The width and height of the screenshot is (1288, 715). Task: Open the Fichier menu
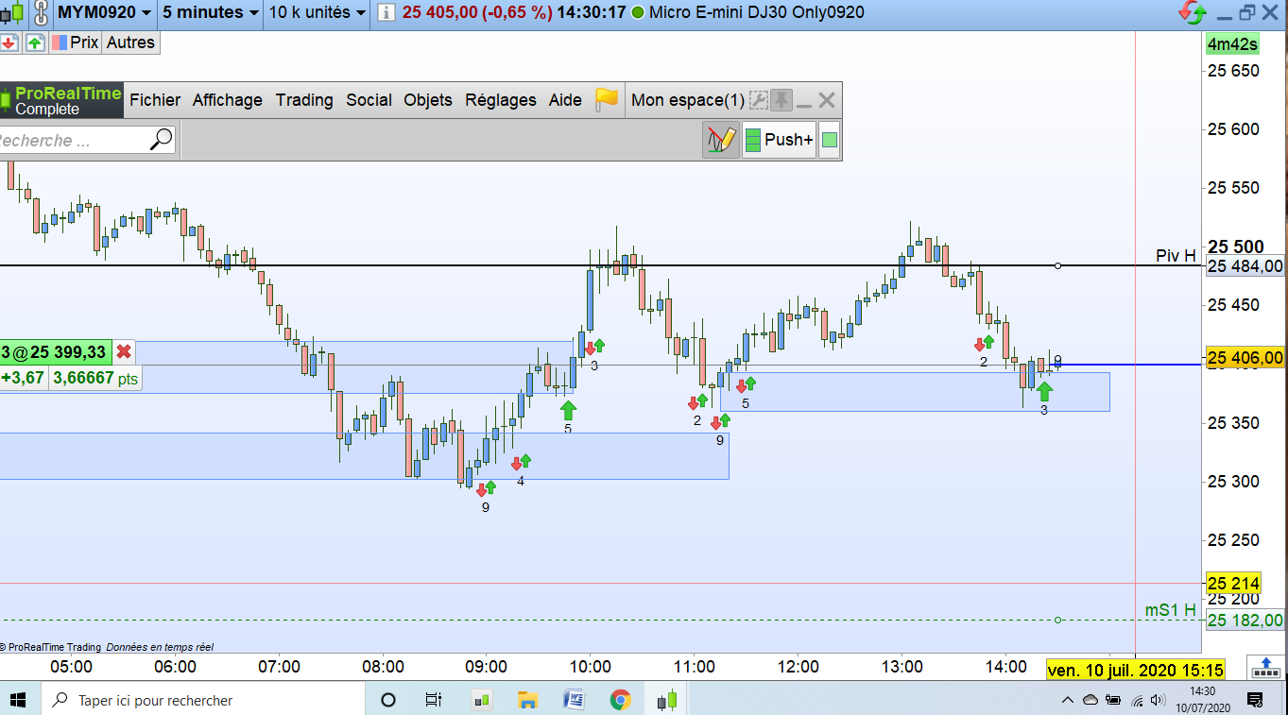[155, 100]
